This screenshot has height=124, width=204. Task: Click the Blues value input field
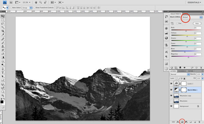click(198, 49)
